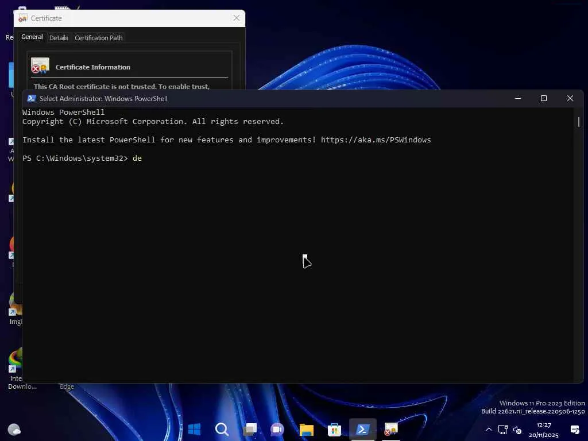588x441 pixels.
Task: Open taskbar Search
Action: pyautogui.click(x=222, y=429)
